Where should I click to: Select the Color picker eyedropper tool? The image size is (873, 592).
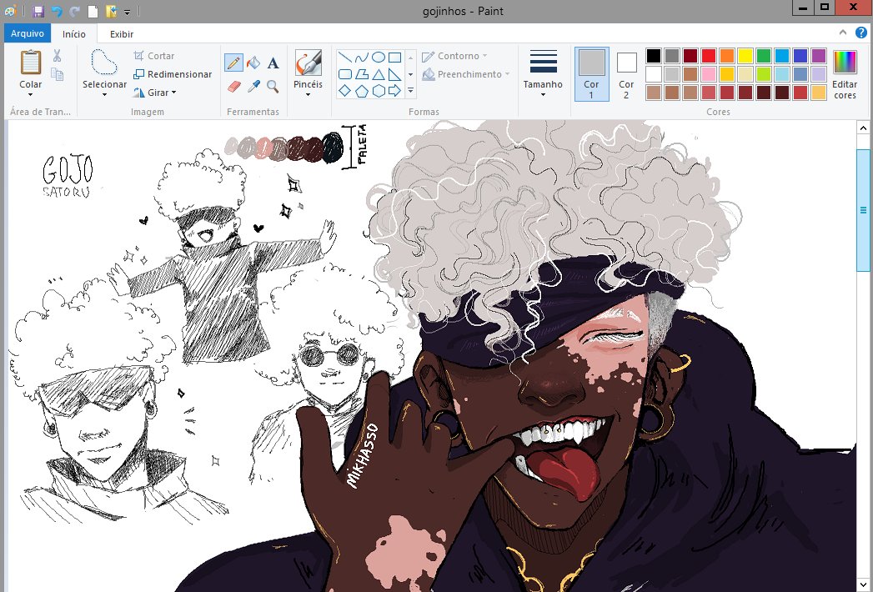point(253,87)
